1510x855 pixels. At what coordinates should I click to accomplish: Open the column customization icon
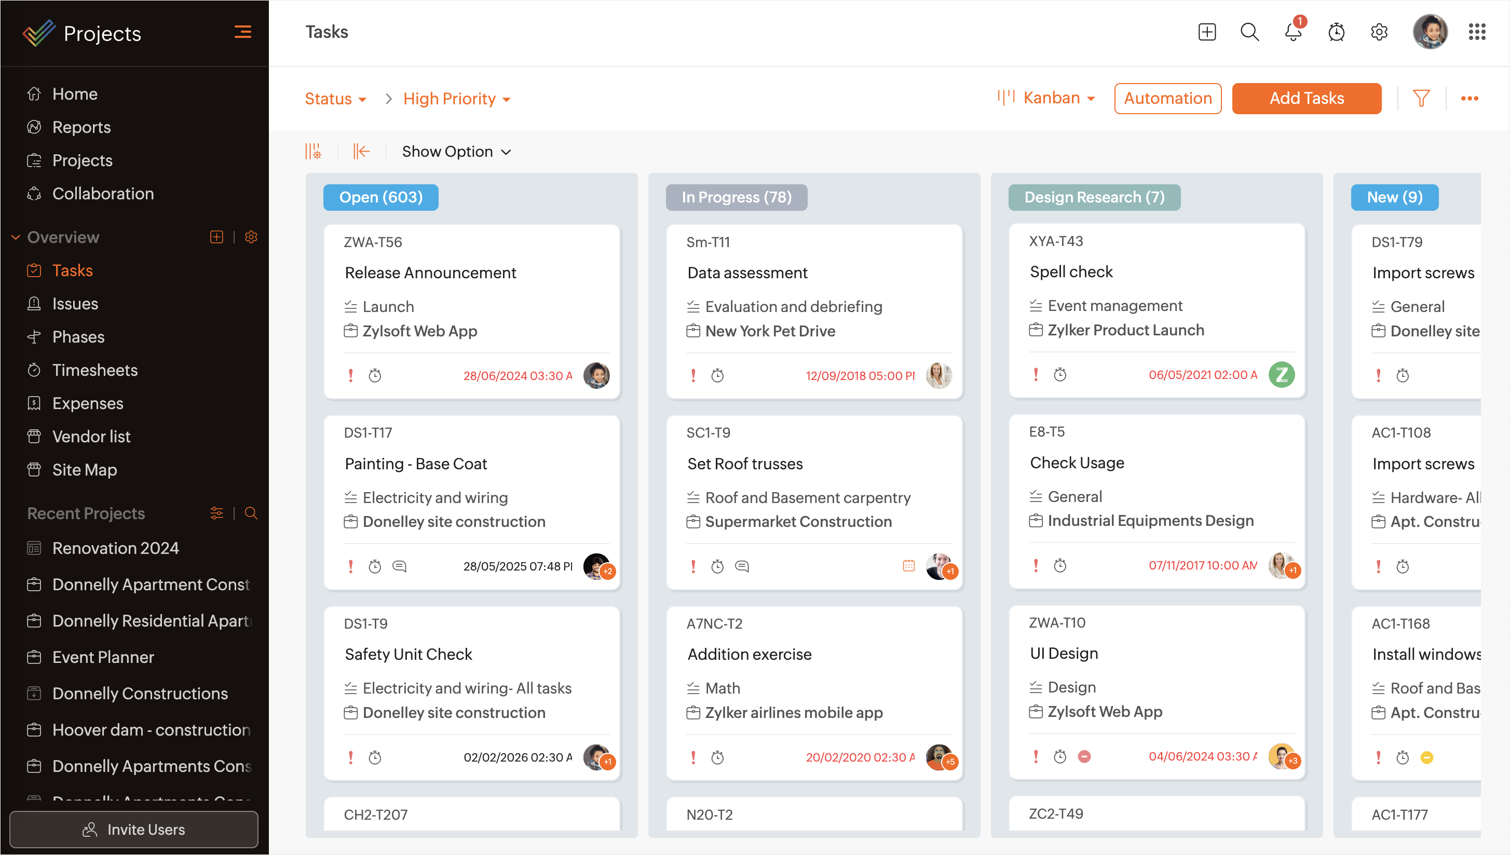pos(314,152)
